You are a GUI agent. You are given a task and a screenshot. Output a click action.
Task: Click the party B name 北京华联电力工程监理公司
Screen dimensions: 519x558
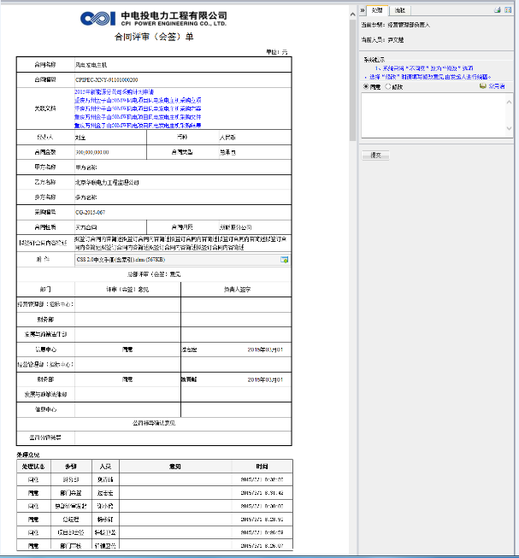[107, 183]
